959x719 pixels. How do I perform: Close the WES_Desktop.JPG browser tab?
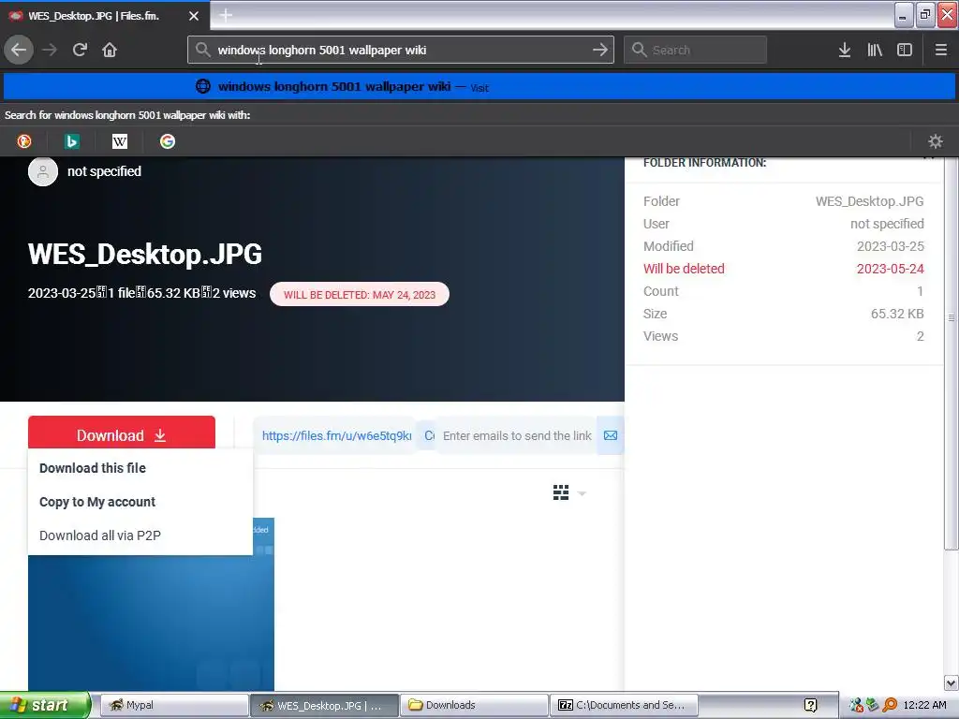(x=193, y=16)
